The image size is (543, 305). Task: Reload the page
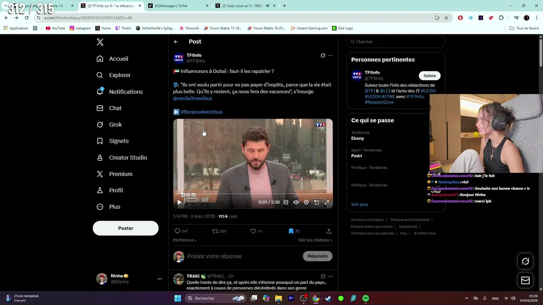point(26,18)
